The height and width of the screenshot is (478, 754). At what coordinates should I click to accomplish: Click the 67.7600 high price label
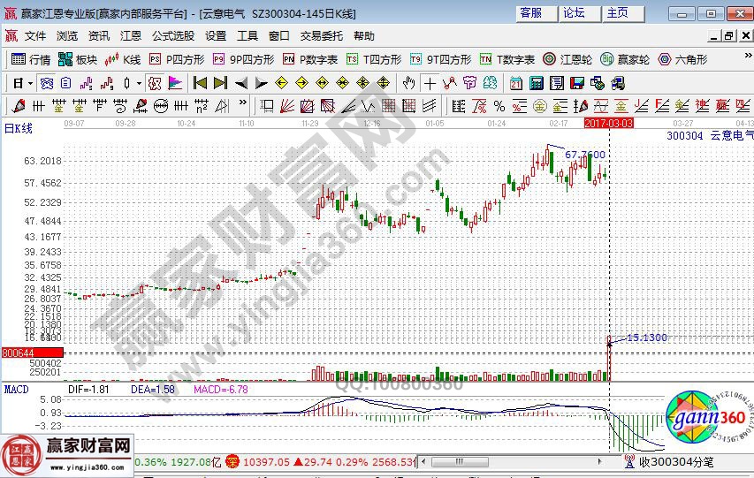click(585, 155)
